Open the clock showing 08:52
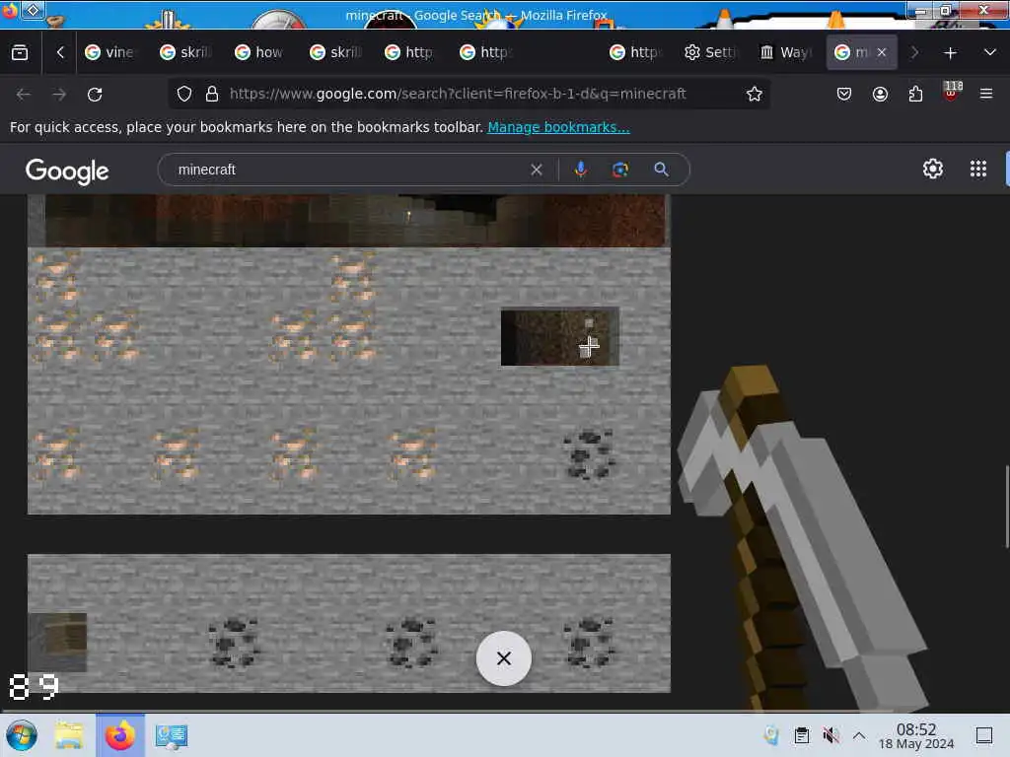 (x=916, y=735)
